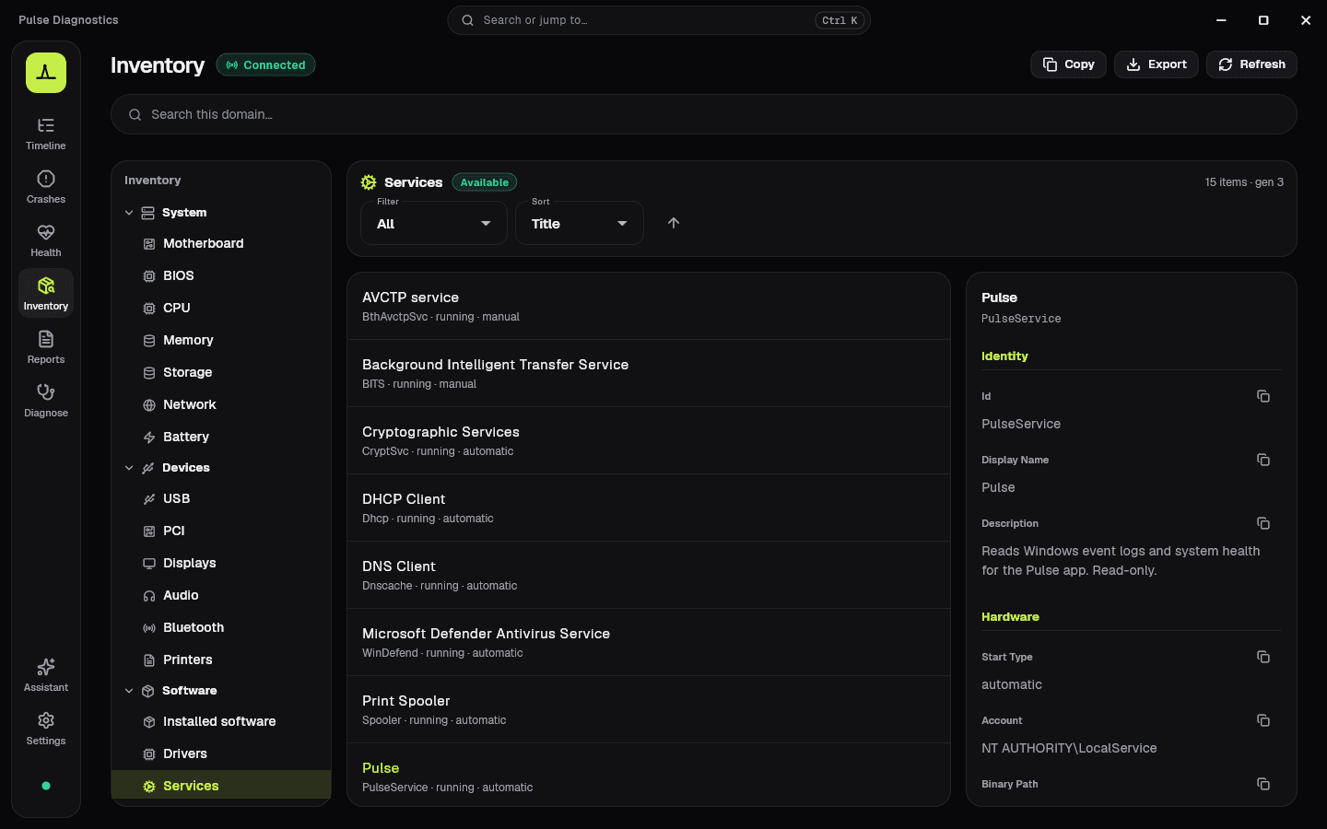Open Settings from the sidebar
This screenshot has width=1327, height=829.
pos(46,729)
